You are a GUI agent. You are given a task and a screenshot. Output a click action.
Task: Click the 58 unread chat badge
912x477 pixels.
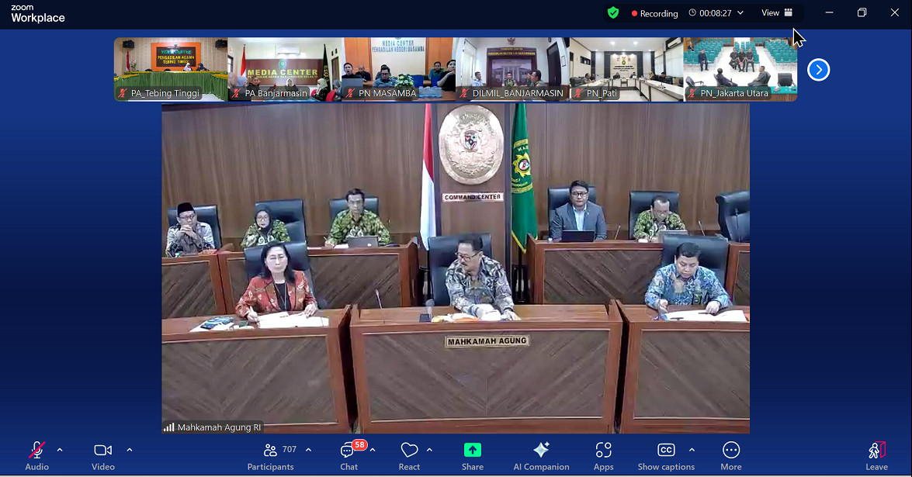[x=359, y=445]
